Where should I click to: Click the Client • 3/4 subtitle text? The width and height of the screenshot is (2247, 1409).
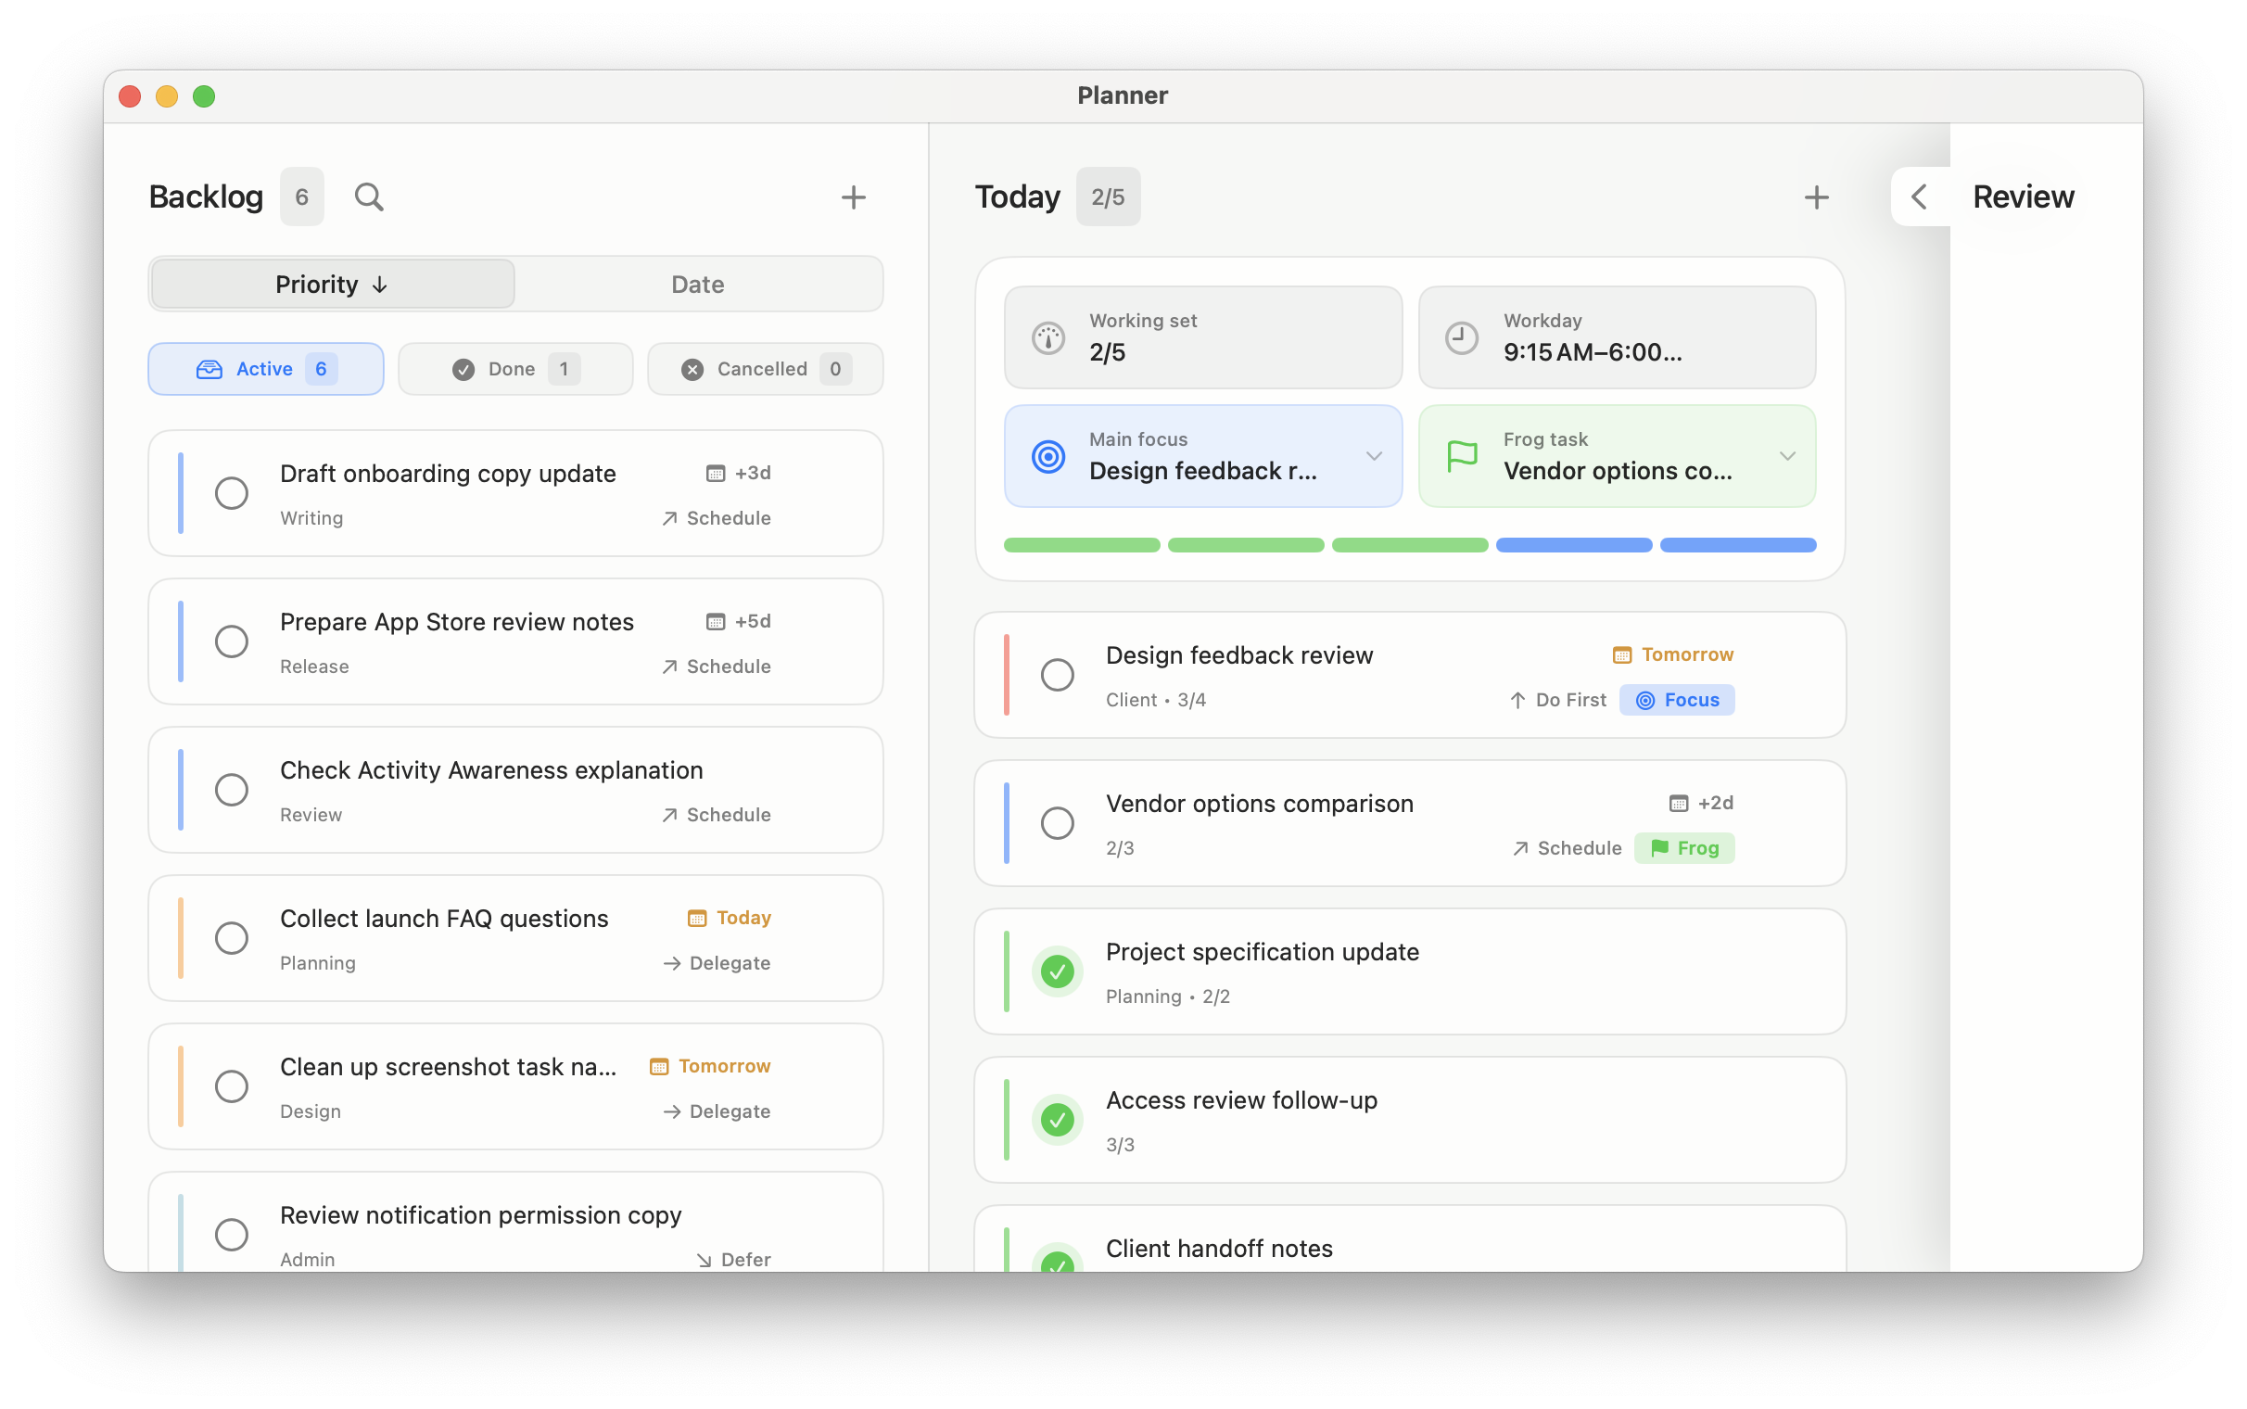[1155, 700]
